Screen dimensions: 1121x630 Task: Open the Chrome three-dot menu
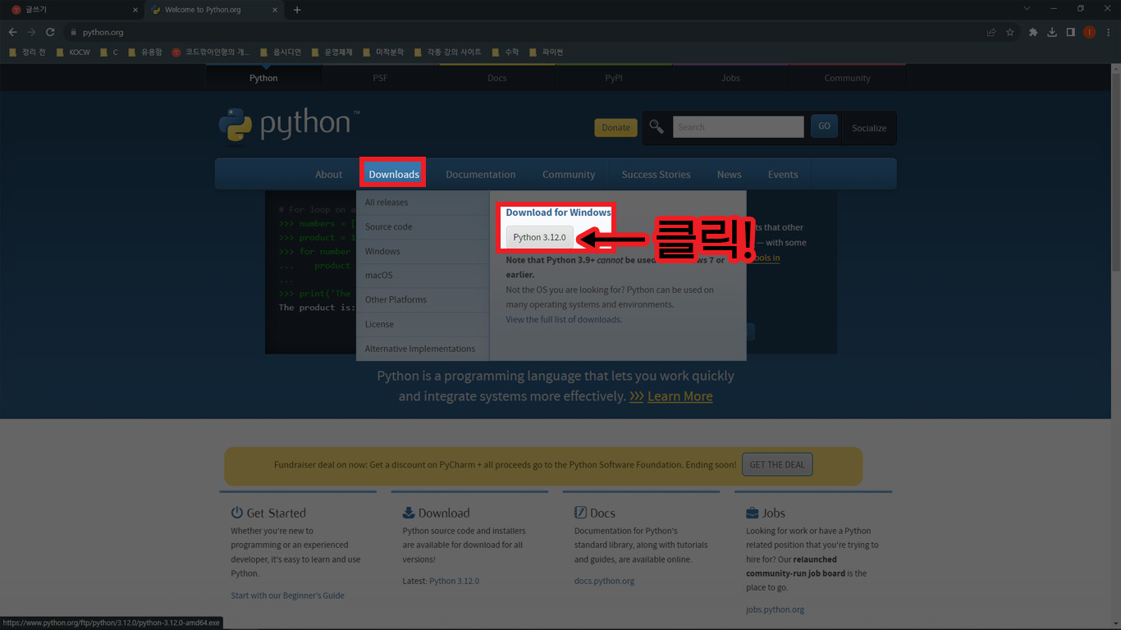1108,32
